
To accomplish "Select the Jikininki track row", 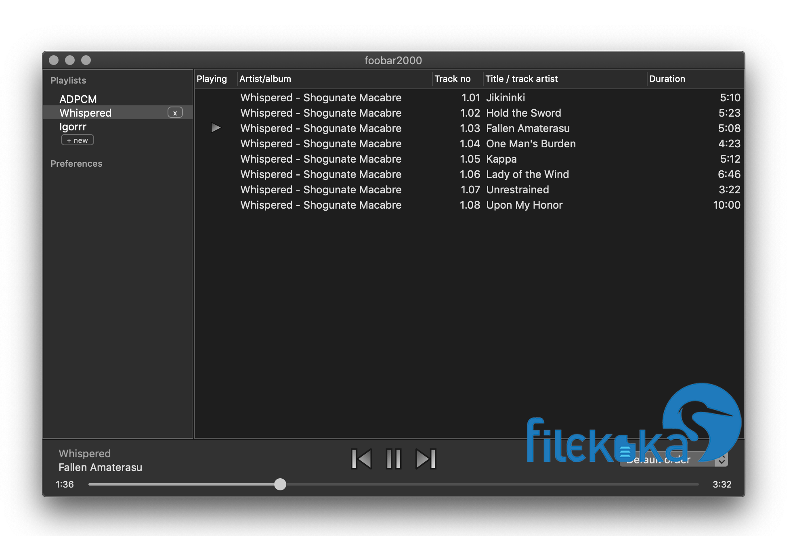I will 469,98.
